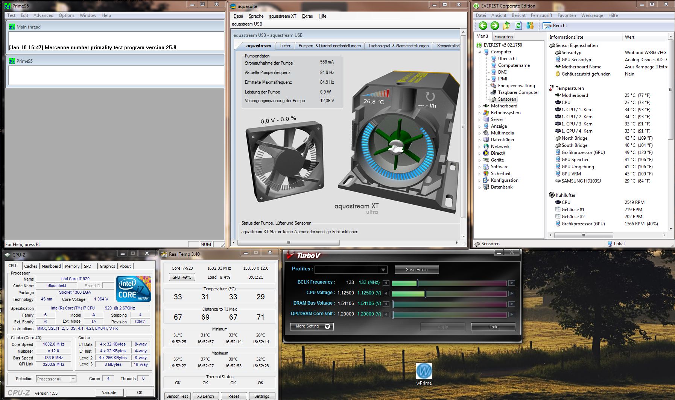Click the XS Bench button in Real Temp
This screenshot has width=675, height=400.
(205, 396)
